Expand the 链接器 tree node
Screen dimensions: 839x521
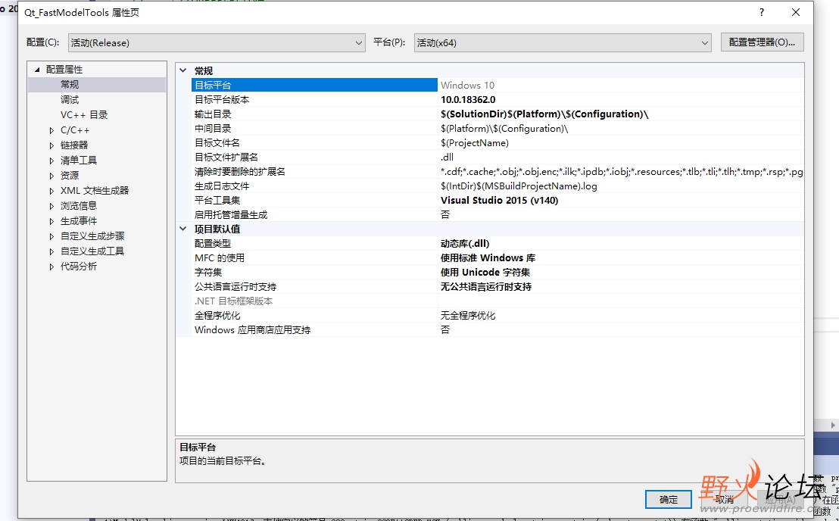[51, 145]
